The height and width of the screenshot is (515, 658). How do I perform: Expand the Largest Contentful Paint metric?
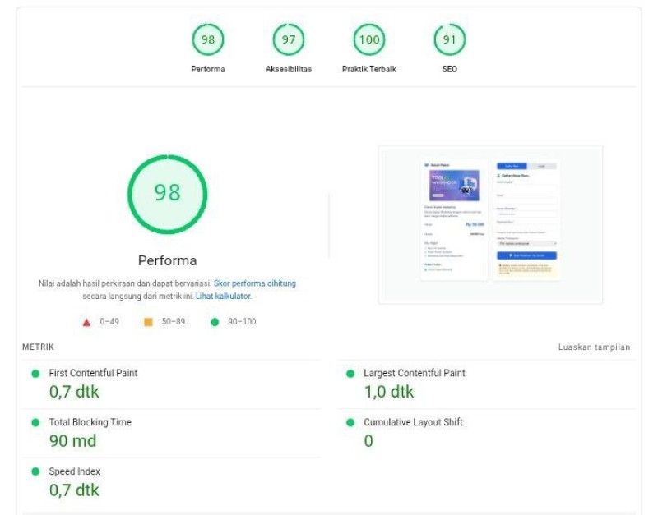(415, 373)
